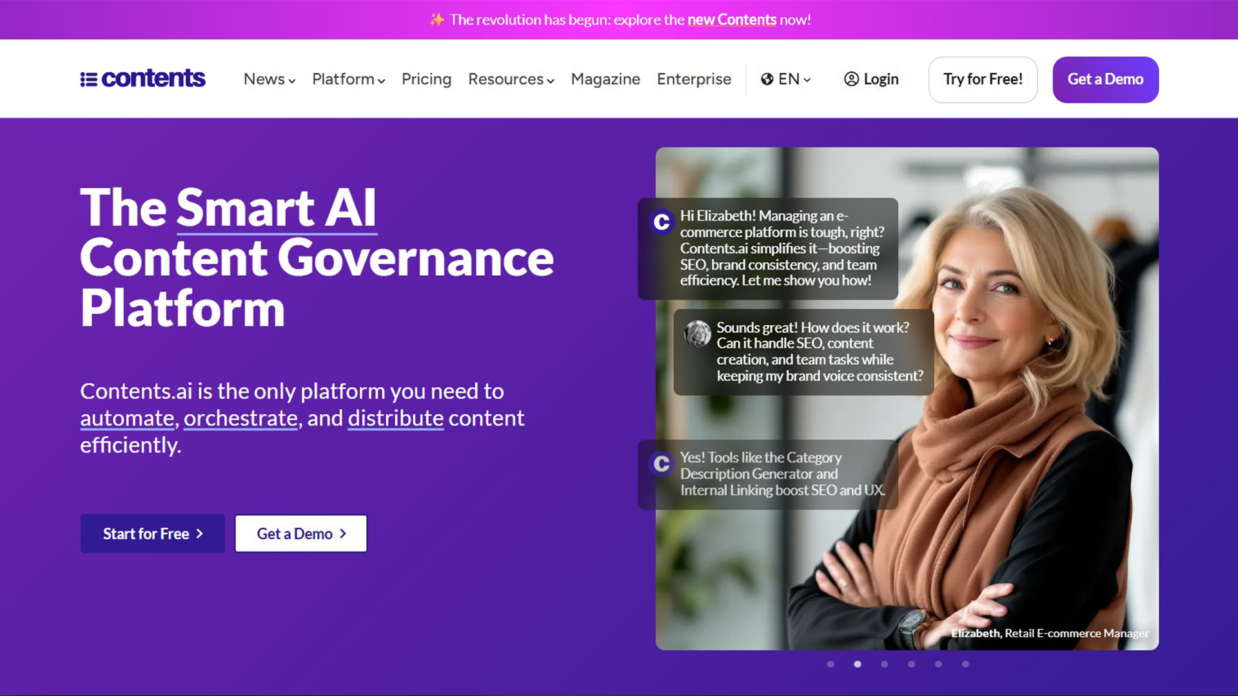This screenshot has height=696, width=1238.
Task: Click the 'distribute' underlined link
Action: (396, 418)
